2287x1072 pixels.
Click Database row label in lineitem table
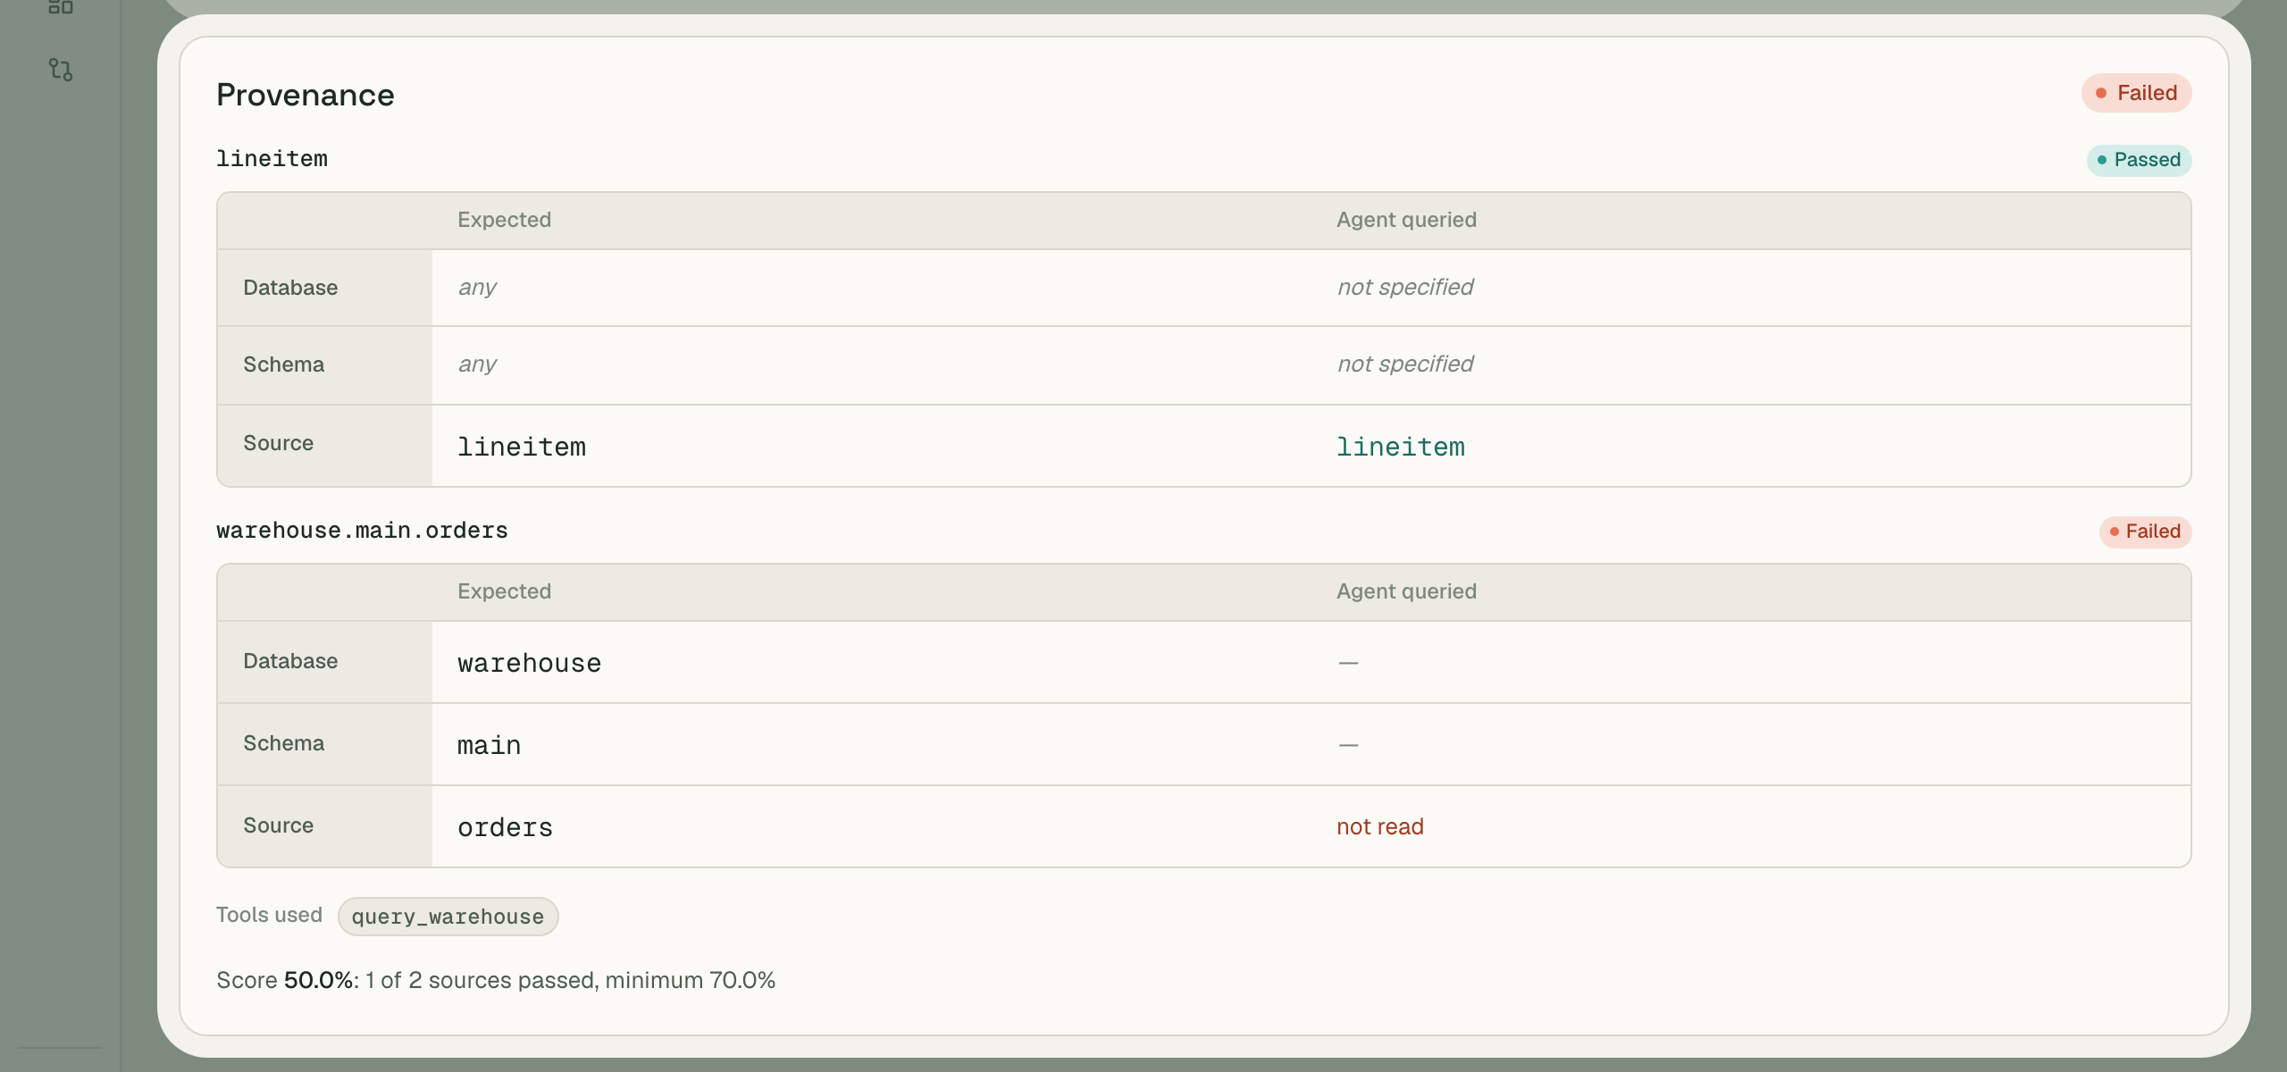290,288
